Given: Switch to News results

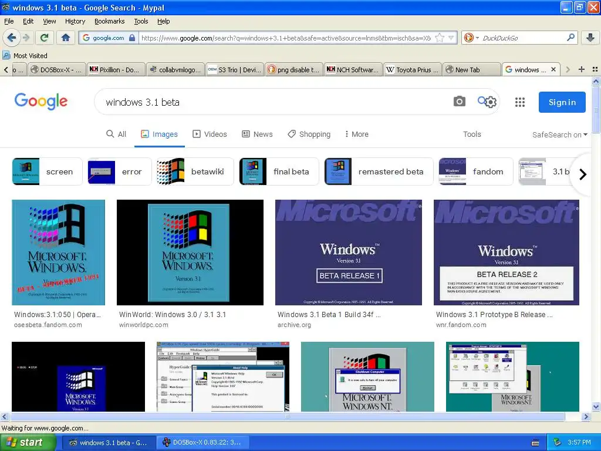Looking at the screenshot, I should [257, 134].
